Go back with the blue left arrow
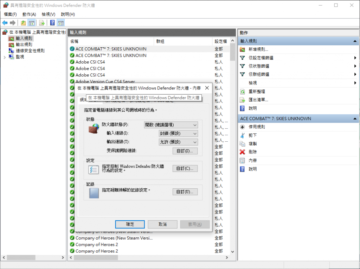This screenshot has height=269, width=360. [x=5, y=23]
